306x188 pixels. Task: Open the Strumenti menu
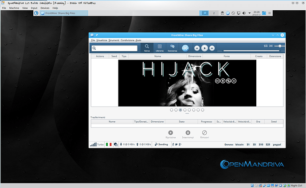(114, 40)
